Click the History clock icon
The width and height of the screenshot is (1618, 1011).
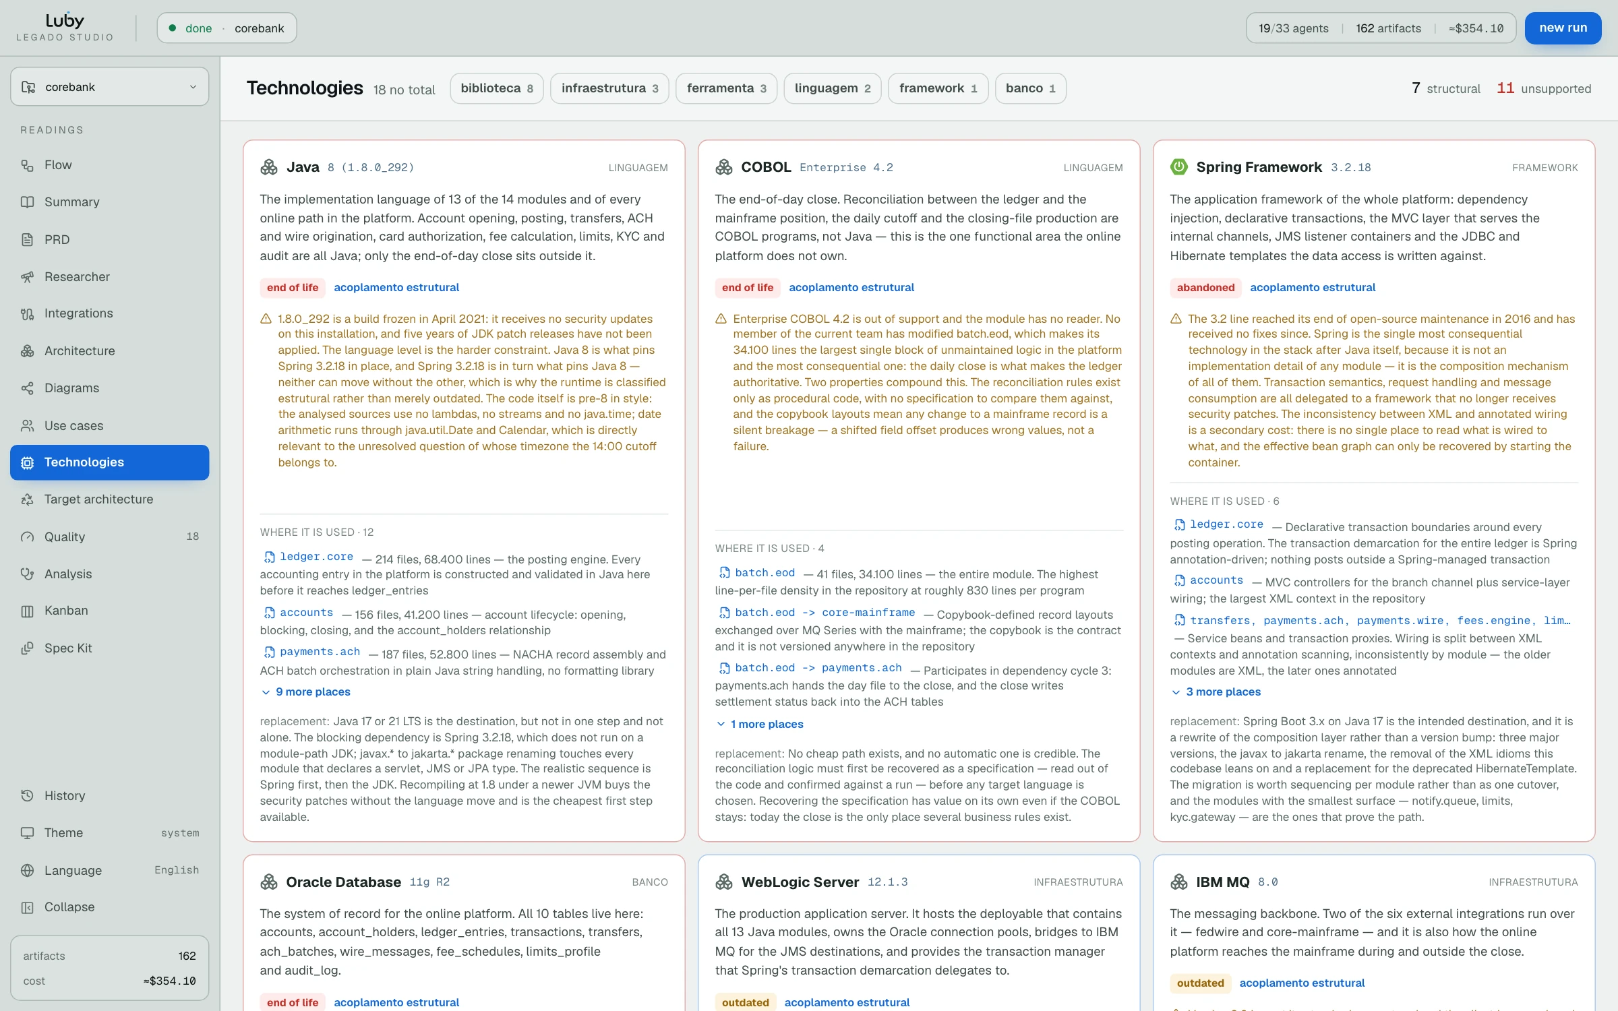coord(27,796)
